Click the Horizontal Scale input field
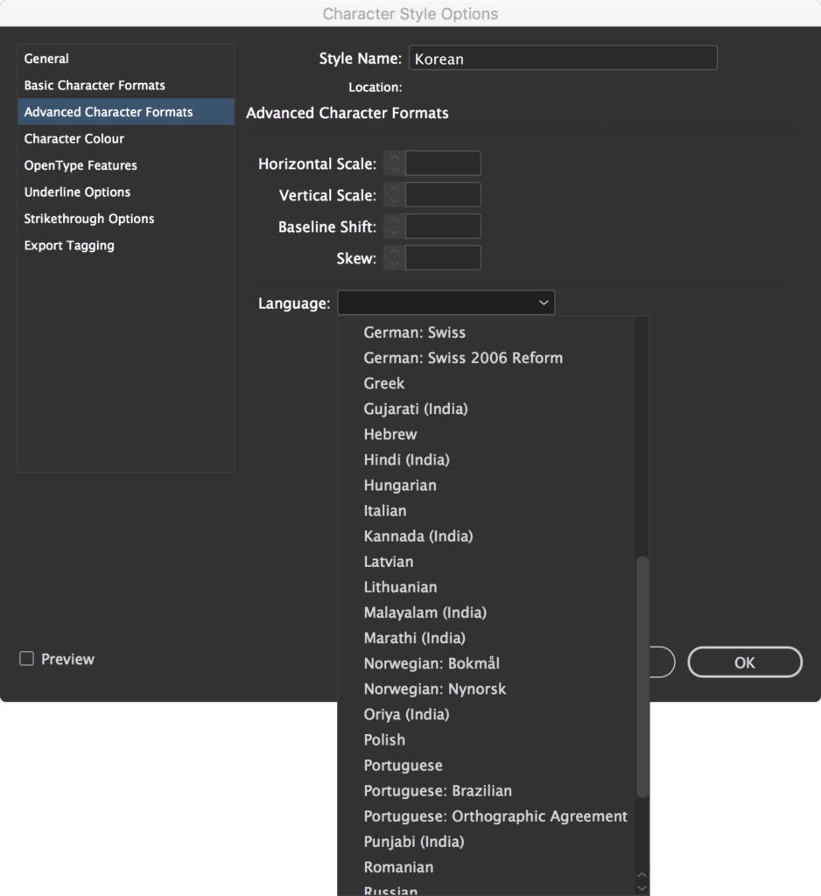Viewport: 821px width, 896px height. coord(443,164)
